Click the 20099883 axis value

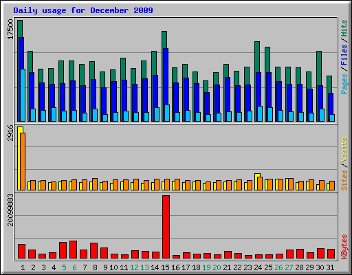tap(10, 210)
